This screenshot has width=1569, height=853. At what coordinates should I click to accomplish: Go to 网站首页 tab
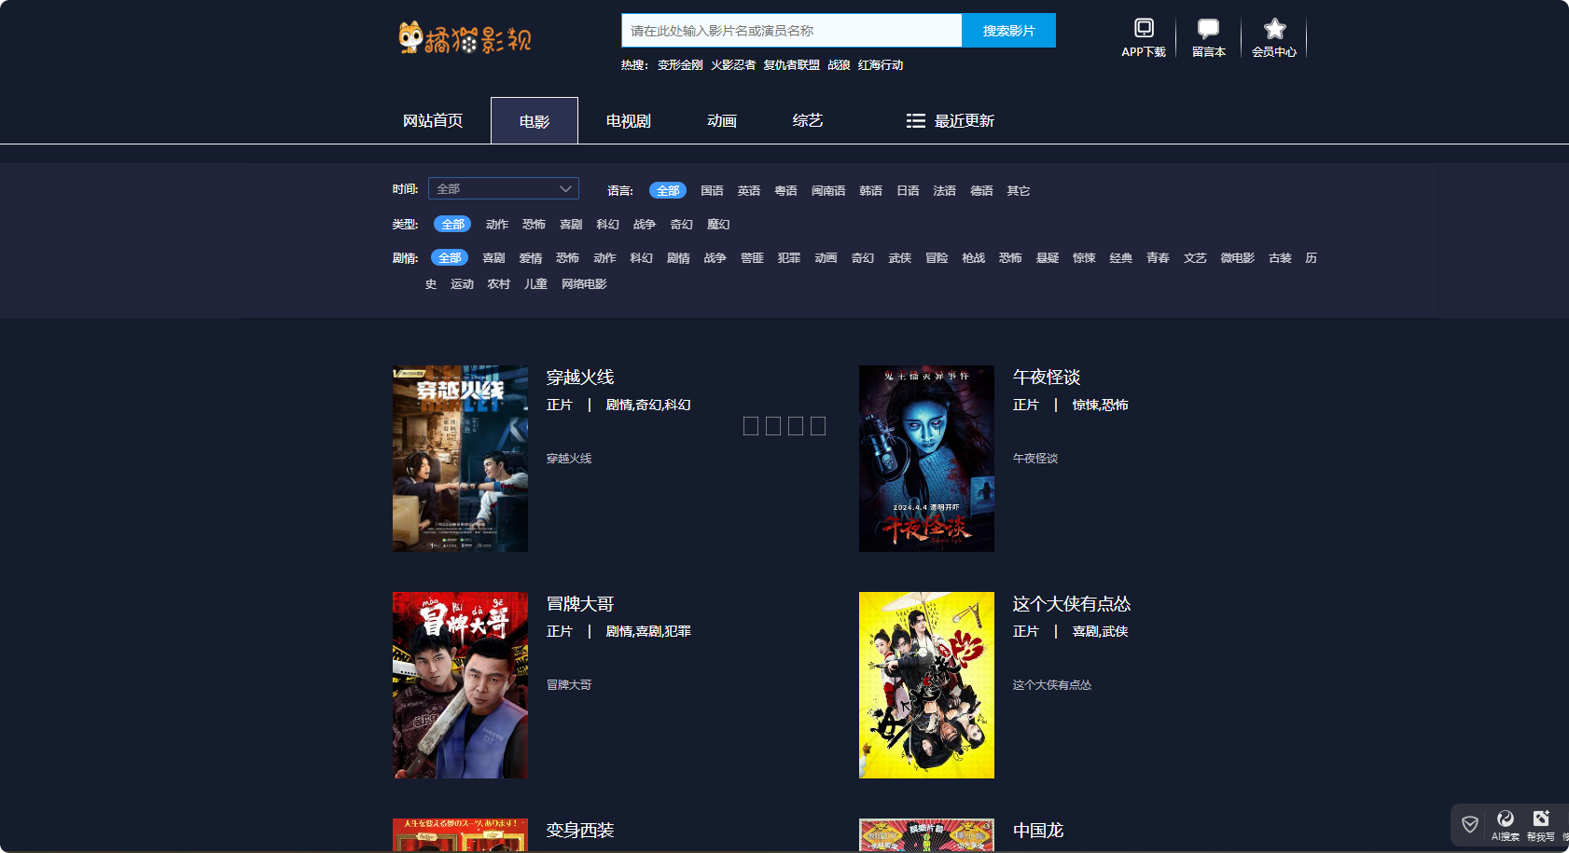coord(433,121)
